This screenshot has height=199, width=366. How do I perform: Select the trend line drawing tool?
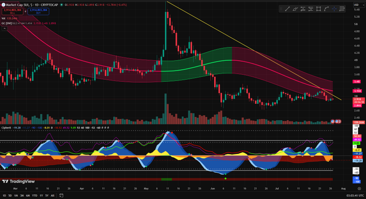(x=287, y=9)
